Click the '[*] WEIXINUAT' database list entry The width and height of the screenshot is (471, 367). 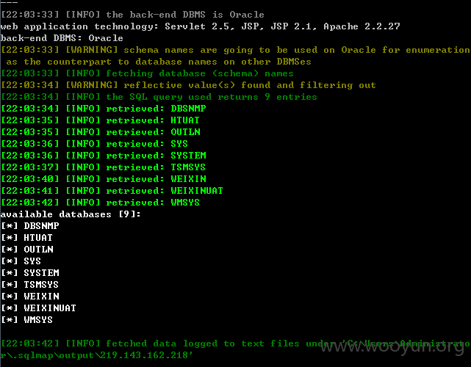38,308
